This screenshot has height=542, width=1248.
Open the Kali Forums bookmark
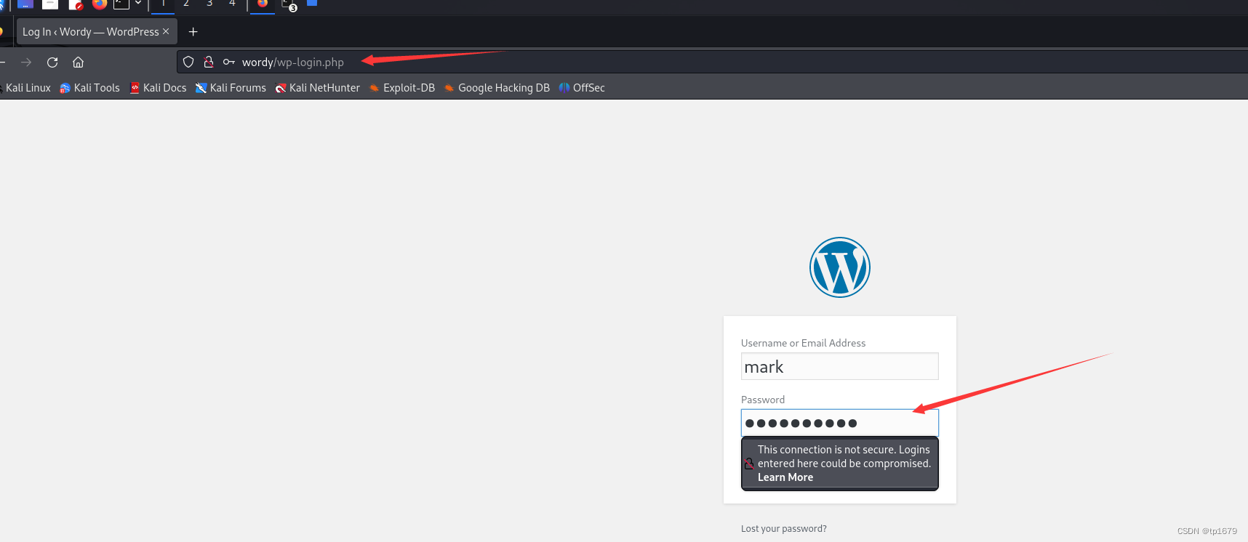231,88
